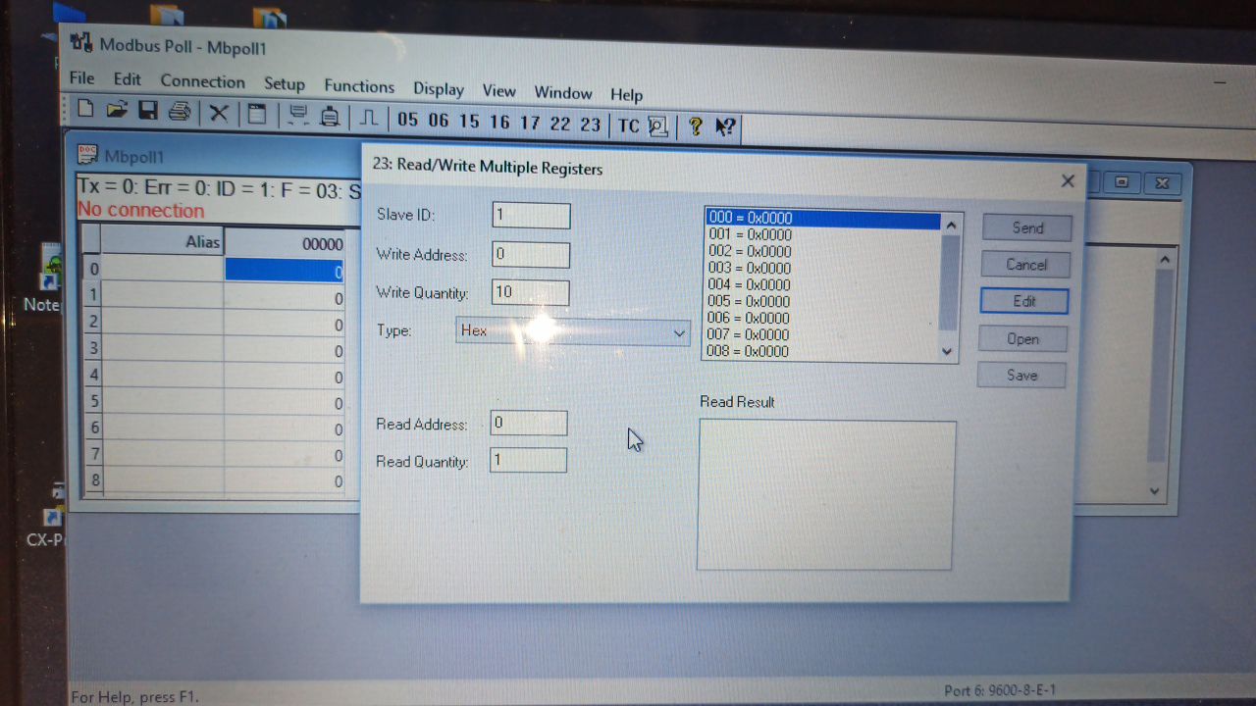Click the Connect toolbar icon
The height and width of the screenshot is (706, 1256).
(x=297, y=116)
